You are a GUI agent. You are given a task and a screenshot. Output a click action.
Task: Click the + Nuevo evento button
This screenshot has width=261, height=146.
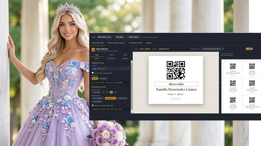[133, 37]
